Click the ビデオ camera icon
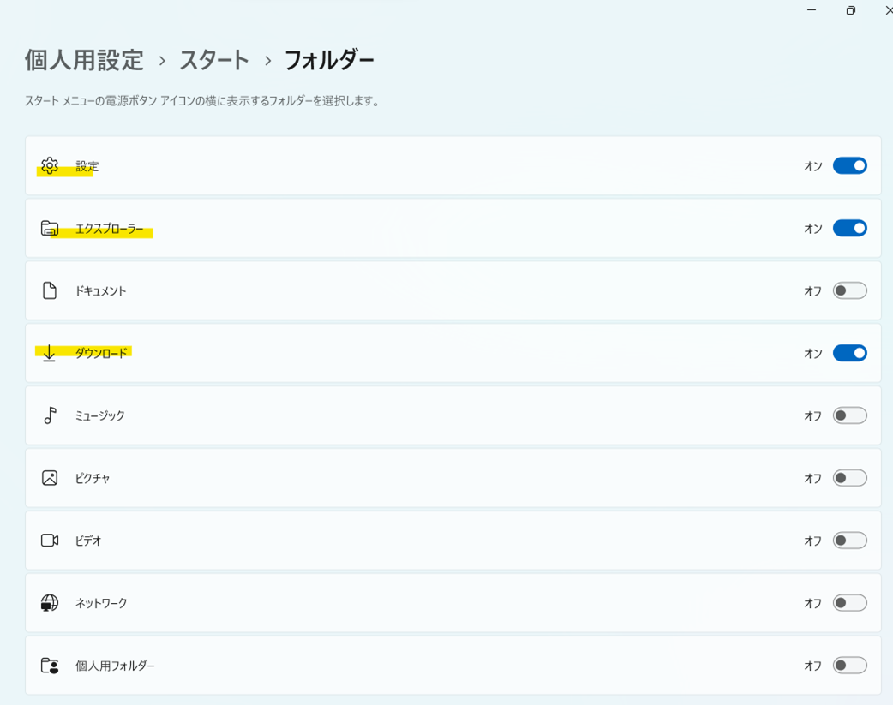The width and height of the screenshot is (893, 705). coord(50,541)
